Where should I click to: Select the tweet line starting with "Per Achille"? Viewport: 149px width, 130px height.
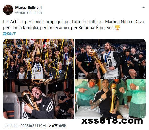pyautogui.click(x=74, y=22)
